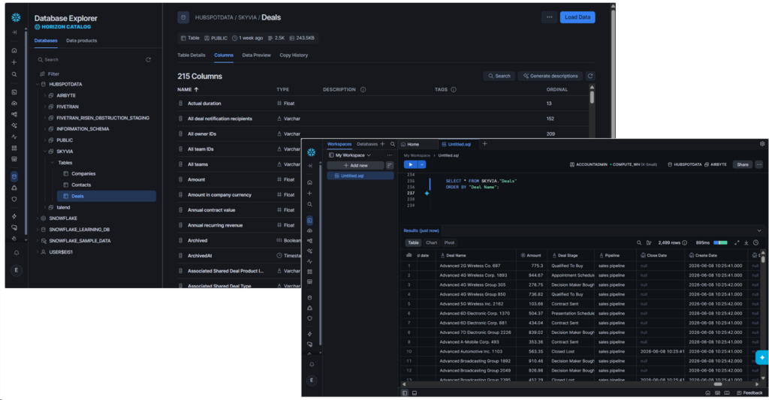Click the expand results fullscreen icon
The image size is (769, 400).
point(737,242)
